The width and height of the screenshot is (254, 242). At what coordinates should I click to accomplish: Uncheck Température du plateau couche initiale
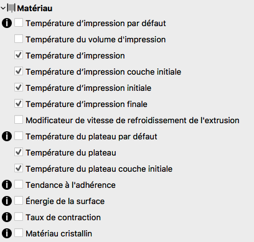[x=19, y=168]
